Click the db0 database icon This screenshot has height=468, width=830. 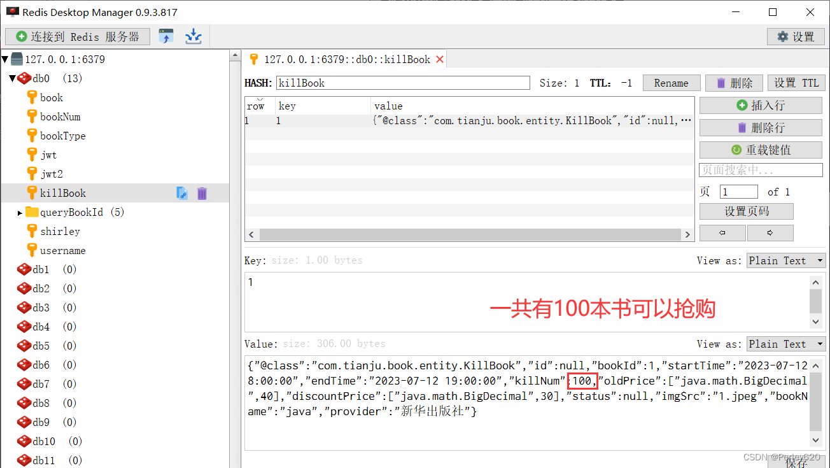pos(24,78)
